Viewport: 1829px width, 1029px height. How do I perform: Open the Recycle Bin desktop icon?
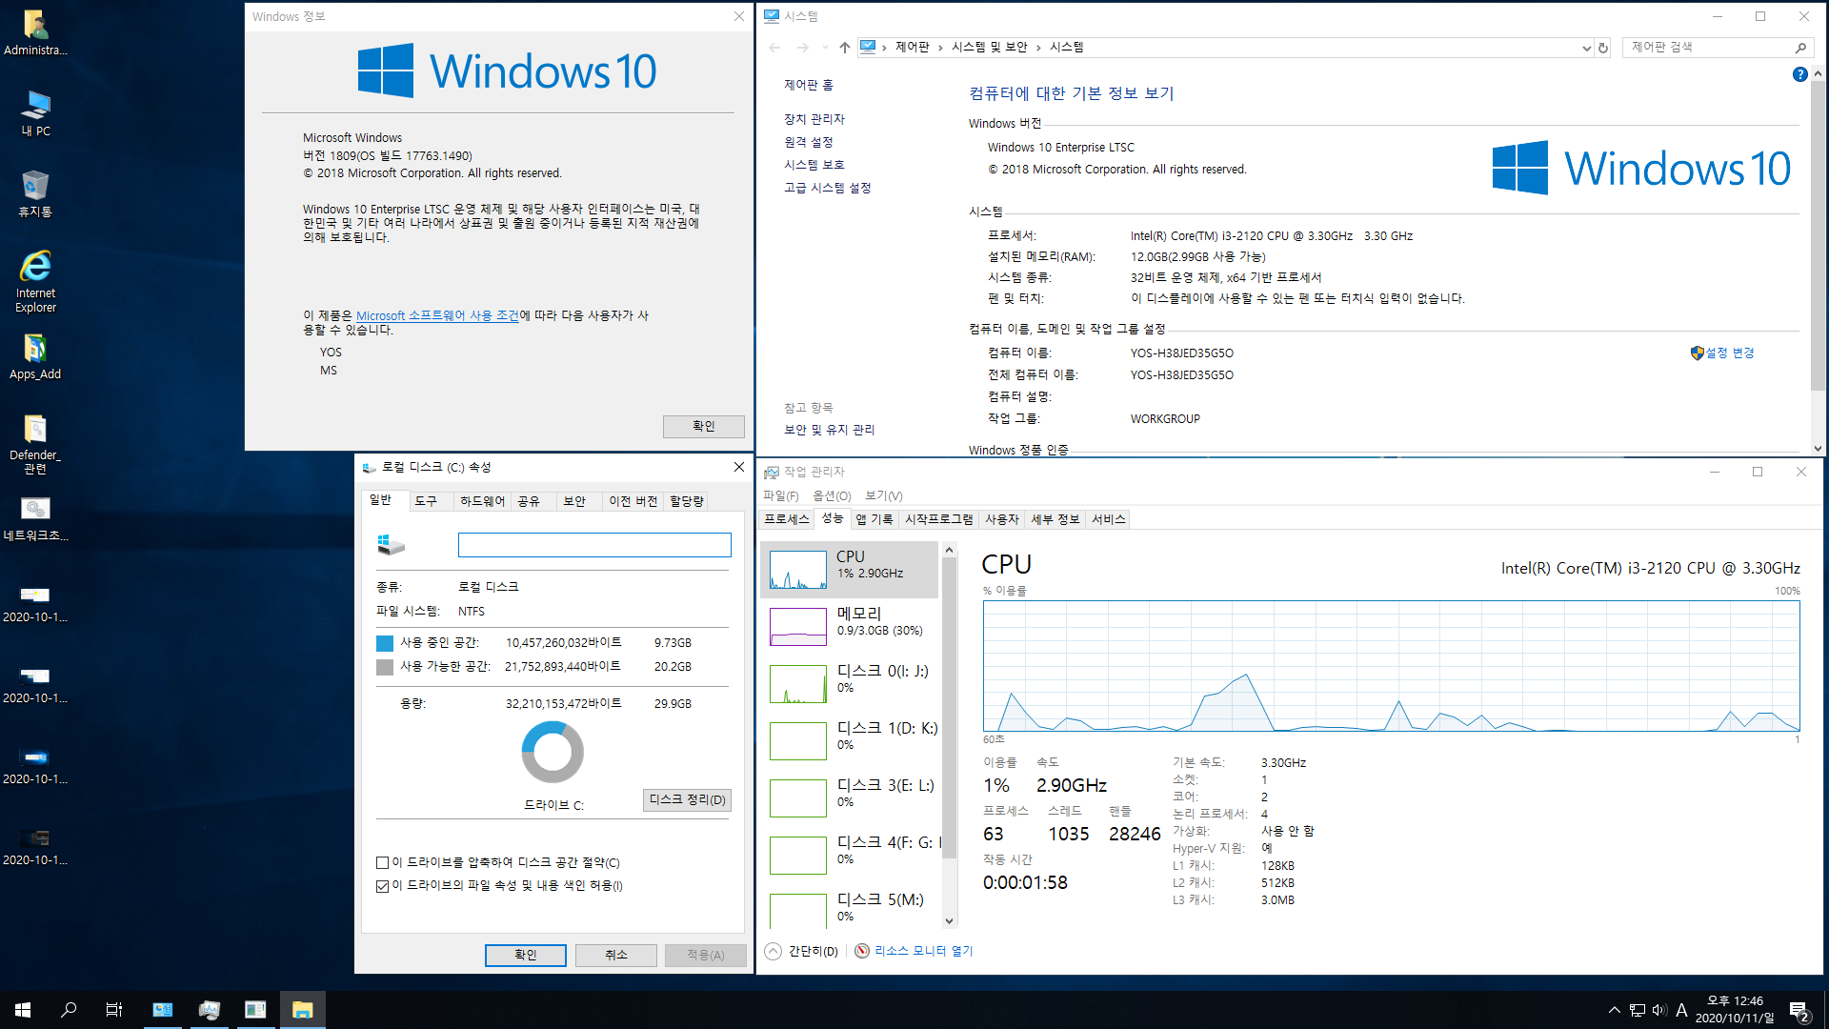[35, 187]
